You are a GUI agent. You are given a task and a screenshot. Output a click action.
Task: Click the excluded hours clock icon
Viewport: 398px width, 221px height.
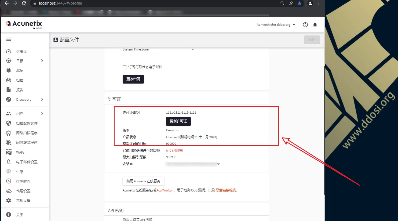[x=9, y=181]
